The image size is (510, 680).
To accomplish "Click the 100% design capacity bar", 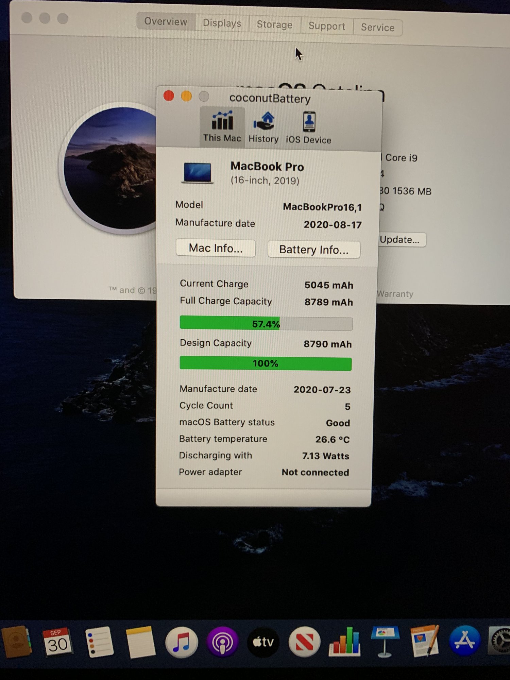I will (x=265, y=363).
